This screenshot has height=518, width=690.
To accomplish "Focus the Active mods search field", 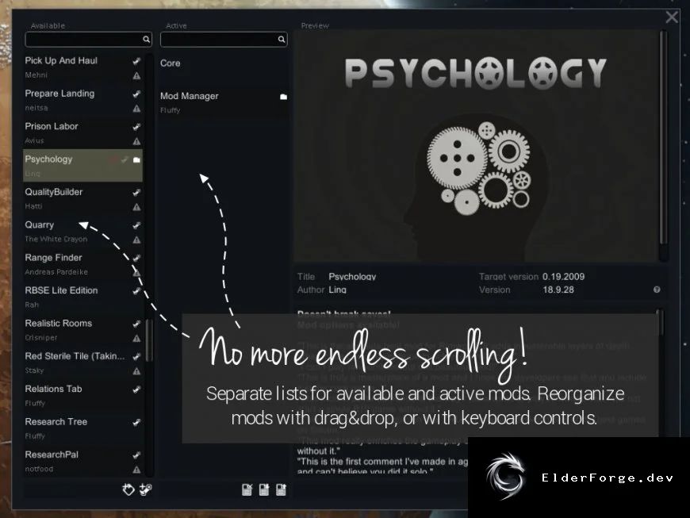I will tap(224, 40).
